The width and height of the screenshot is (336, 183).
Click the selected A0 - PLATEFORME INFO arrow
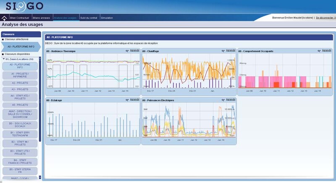coord(20,46)
